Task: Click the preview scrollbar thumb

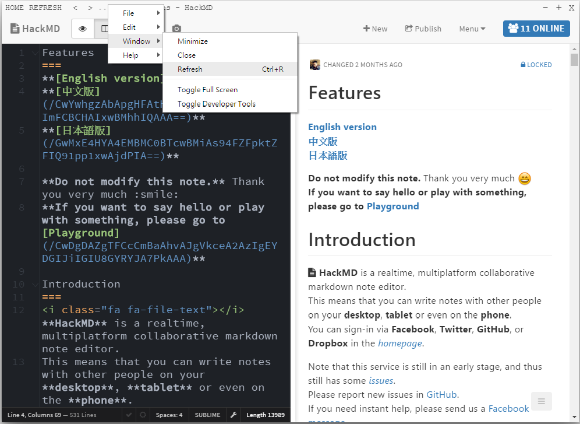Action: pyautogui.click(x=574, y=59)
